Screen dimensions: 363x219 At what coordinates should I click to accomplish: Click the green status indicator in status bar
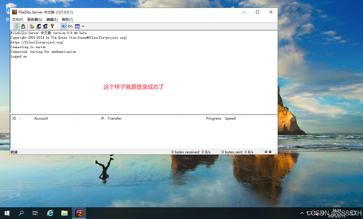coord(266,152)
